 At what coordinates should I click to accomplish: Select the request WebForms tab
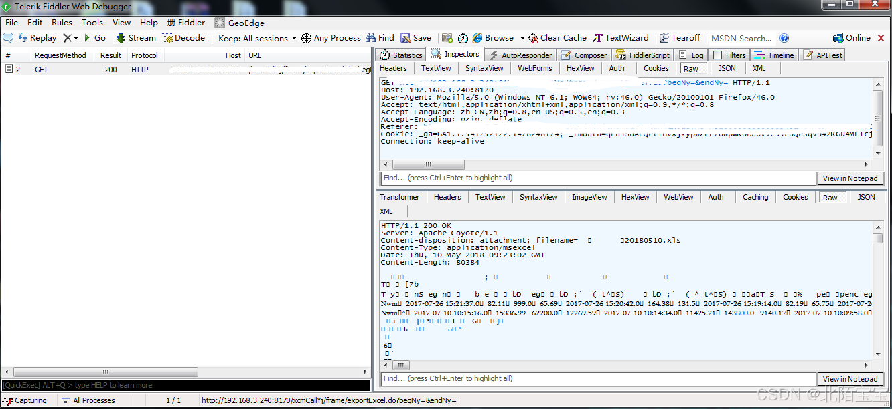(x=535, y=68)
